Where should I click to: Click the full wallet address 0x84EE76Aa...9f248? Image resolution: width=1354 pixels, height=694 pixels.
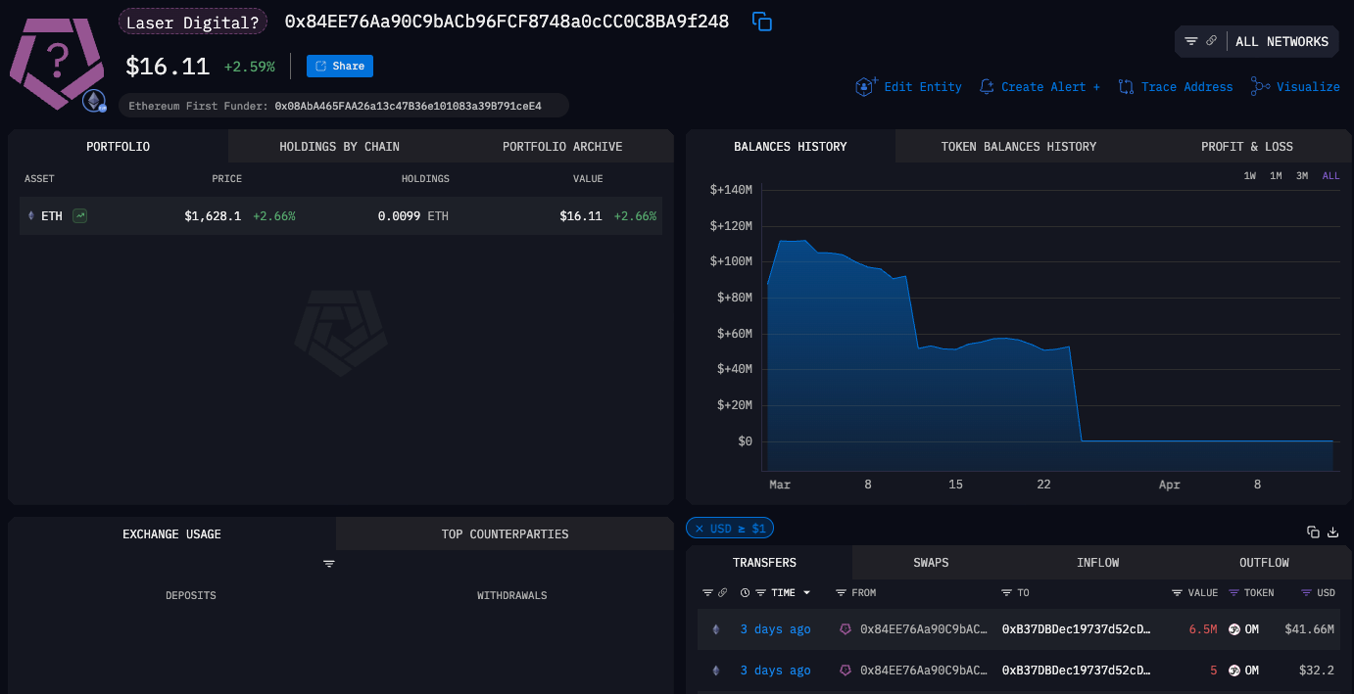[507, 21]
